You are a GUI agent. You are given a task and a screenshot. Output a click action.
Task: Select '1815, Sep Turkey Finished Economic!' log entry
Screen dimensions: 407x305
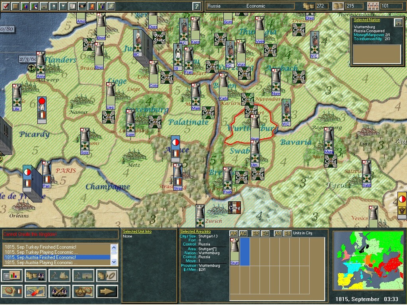tap(57, 247)
